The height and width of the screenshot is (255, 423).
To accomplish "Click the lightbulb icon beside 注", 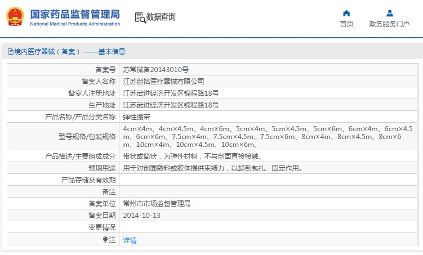I will [105, 239].
